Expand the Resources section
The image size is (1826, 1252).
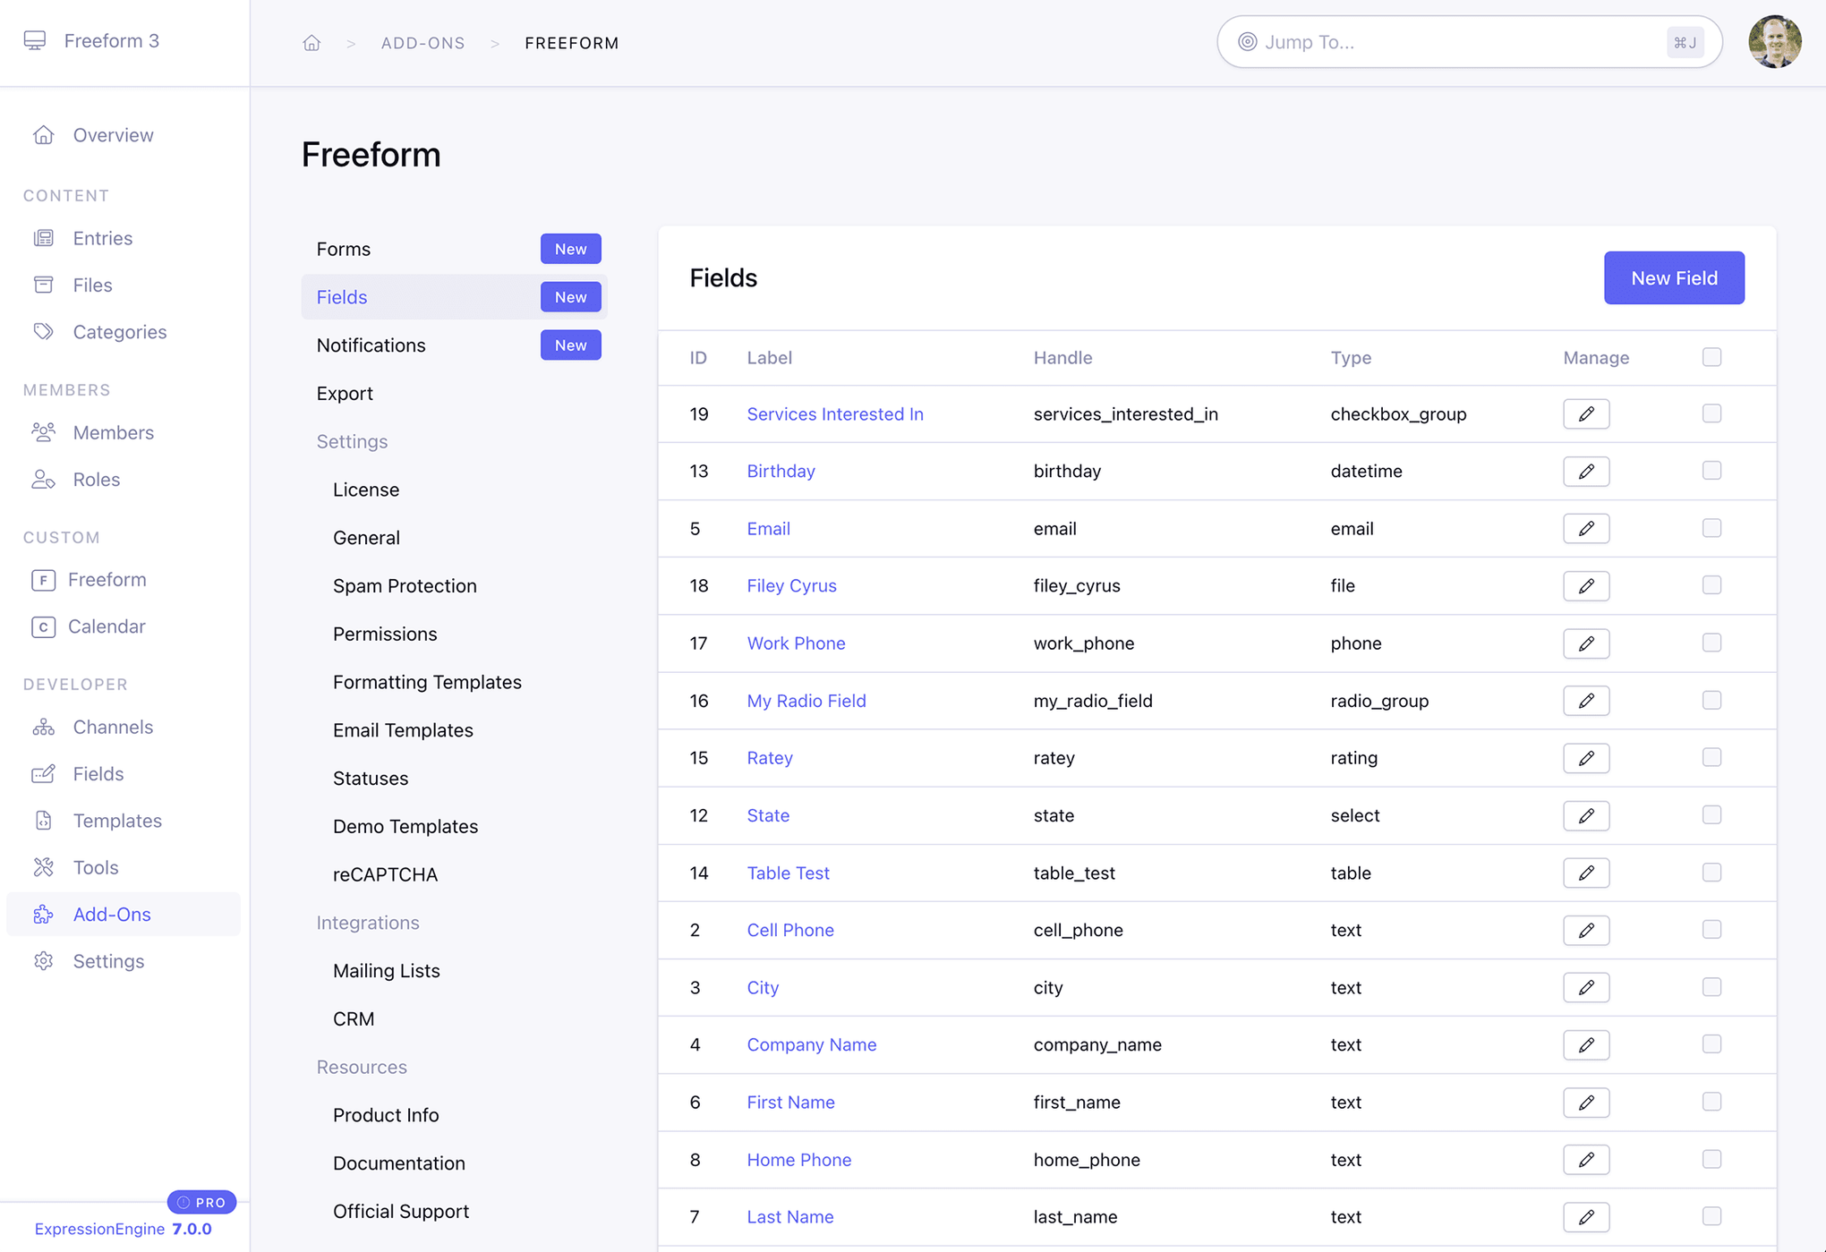(x=362, y=1066)
